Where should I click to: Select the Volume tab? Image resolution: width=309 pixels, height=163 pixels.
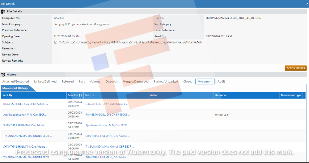tap(95, 82)
